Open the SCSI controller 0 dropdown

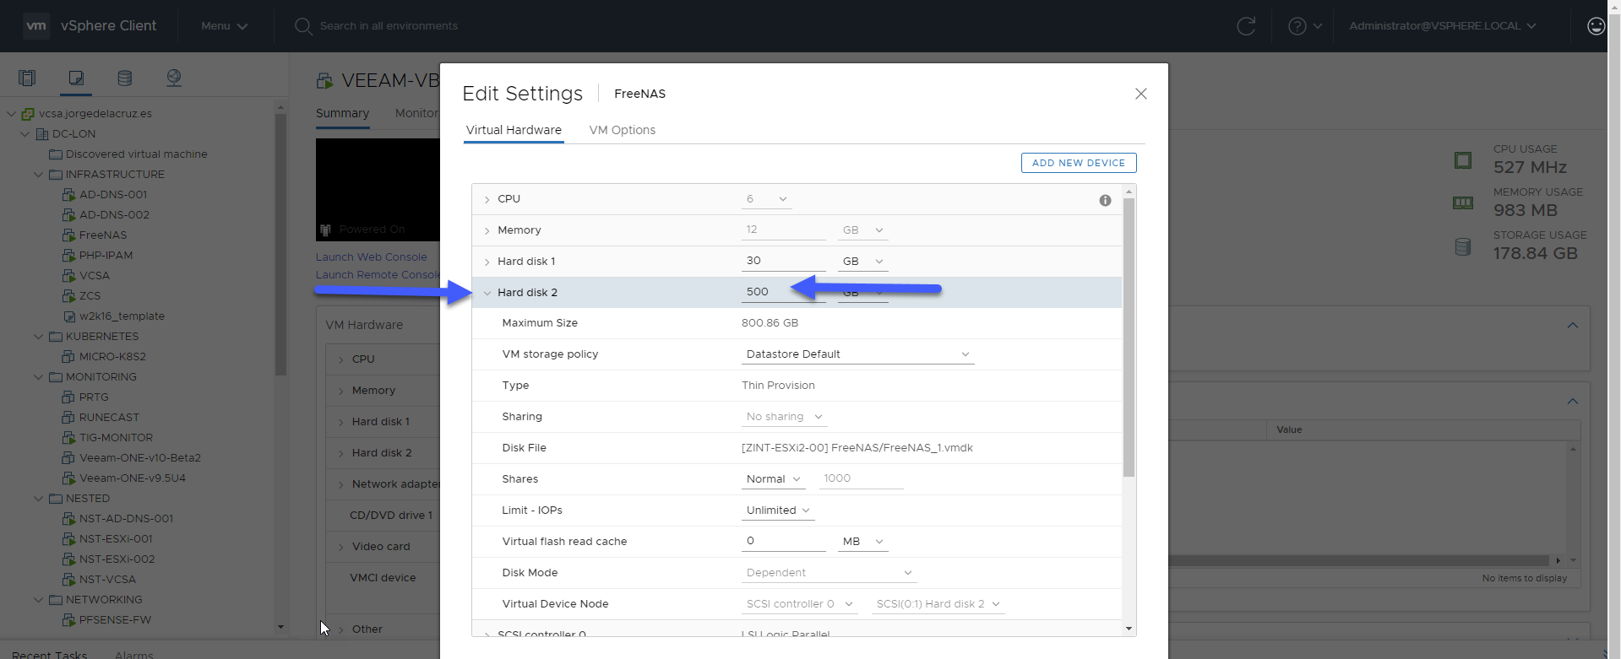click(x=800, y=604)
